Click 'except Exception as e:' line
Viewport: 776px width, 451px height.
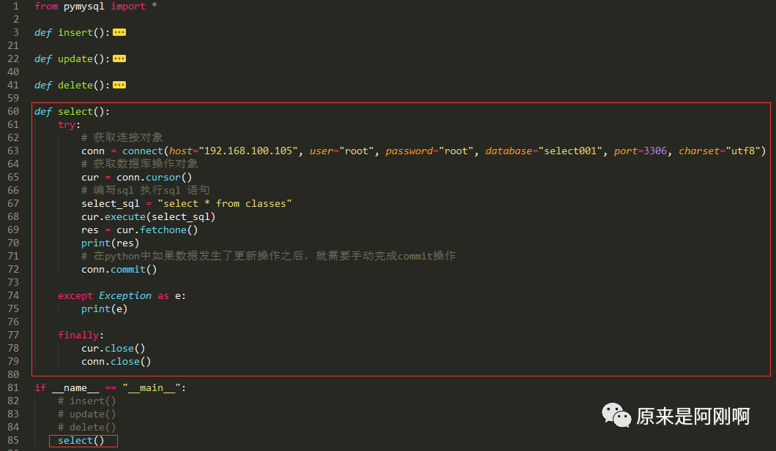[122, 295]
